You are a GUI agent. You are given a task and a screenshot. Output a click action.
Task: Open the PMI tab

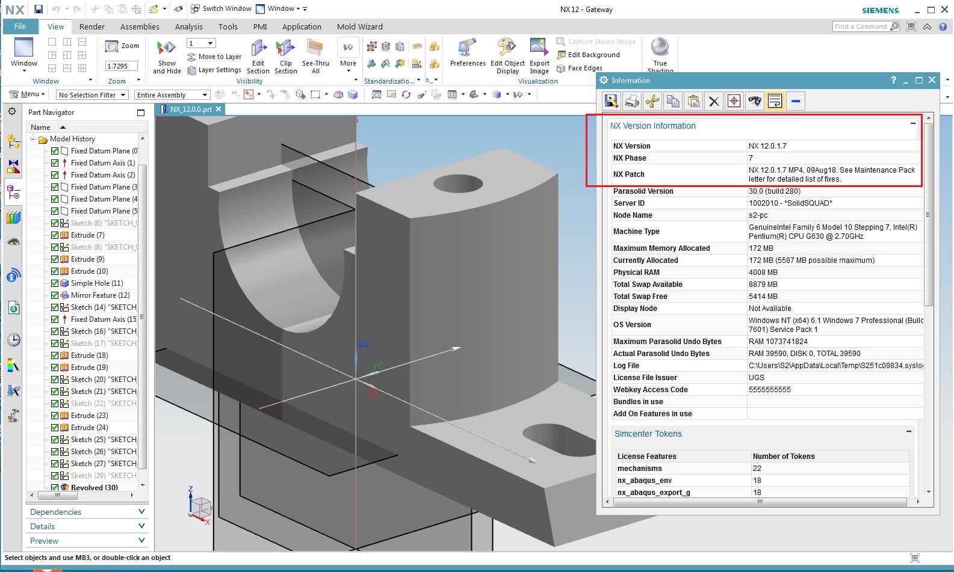click(260, 26)
